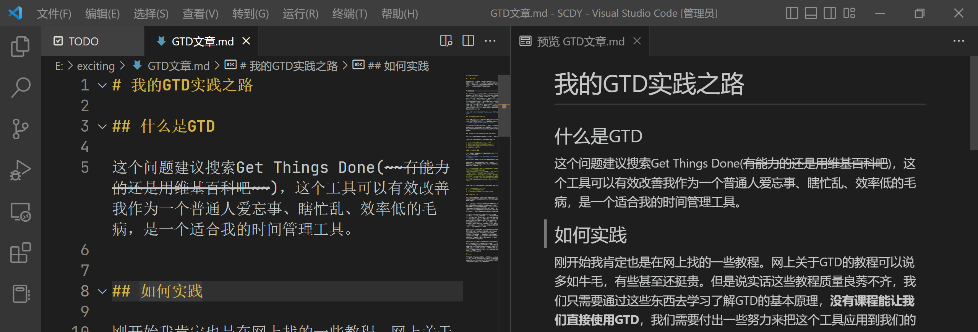This screenshot has height=332, width=978.
Task: Click the preview pane vertical scrollbar
Action: point(974,103)
